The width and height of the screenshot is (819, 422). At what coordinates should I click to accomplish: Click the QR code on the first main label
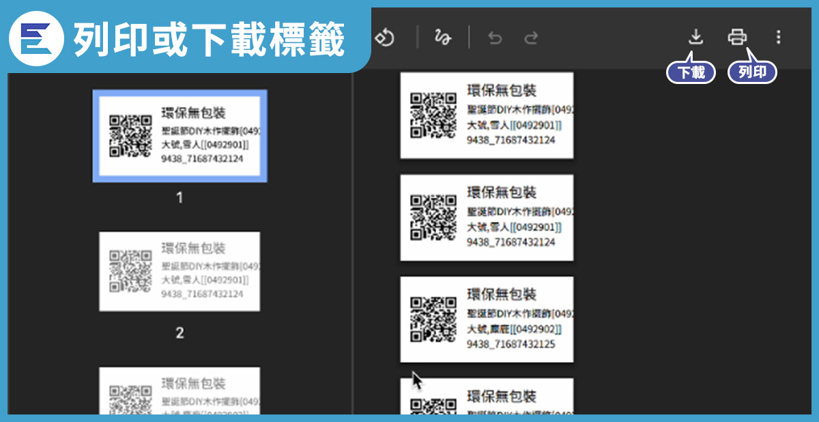[x=433, y=115]
